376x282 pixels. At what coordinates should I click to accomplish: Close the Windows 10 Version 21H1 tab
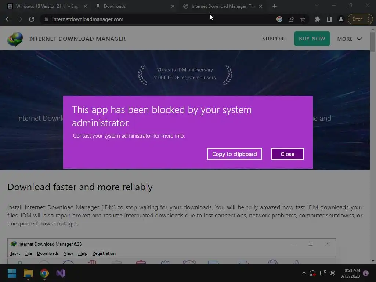(85, 6)
